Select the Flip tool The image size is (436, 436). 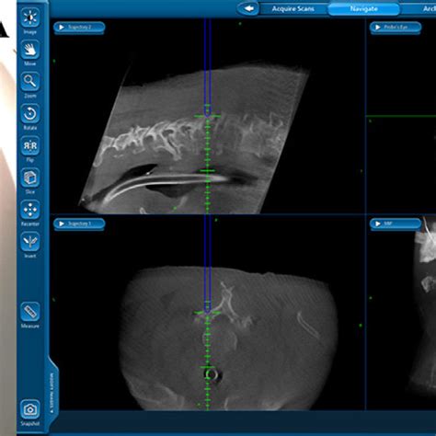coord(30,145)
